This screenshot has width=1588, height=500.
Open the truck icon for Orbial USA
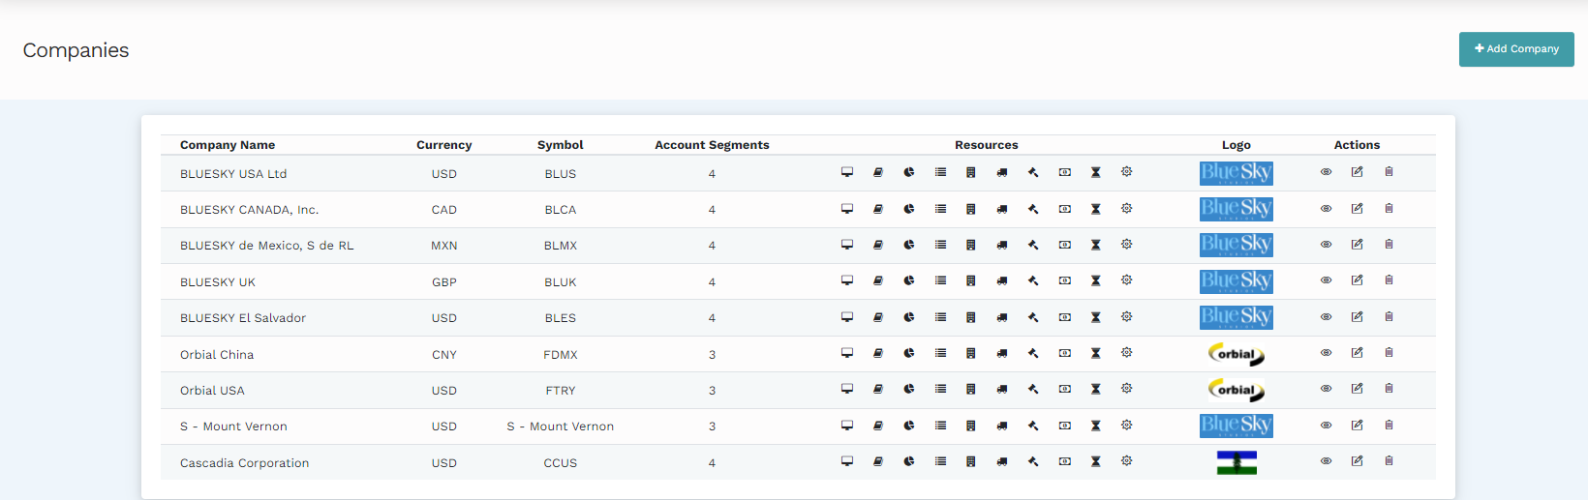pyautogui.click(x=1002, y=389)
